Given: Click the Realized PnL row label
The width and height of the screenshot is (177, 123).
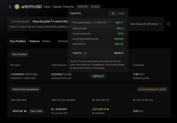Looking at the screenshot, I should [x=79, y=44].
